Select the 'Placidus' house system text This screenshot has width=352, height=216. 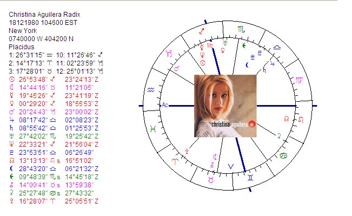click(22, 47)
